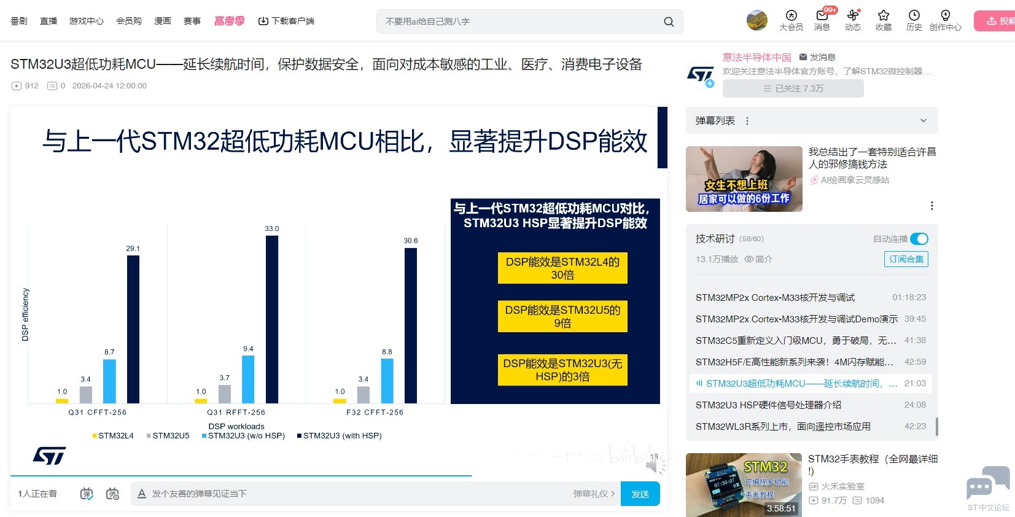The height and width of the screenshot is (517, 1015).
Task: Click the 下载客户端 download icon
Action: 263,21
